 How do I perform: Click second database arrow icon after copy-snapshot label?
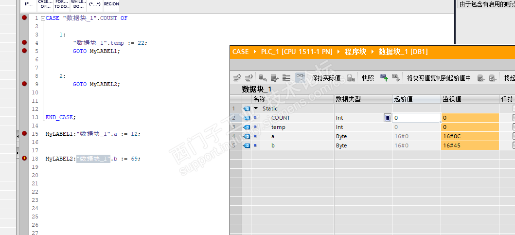(493, 78)
